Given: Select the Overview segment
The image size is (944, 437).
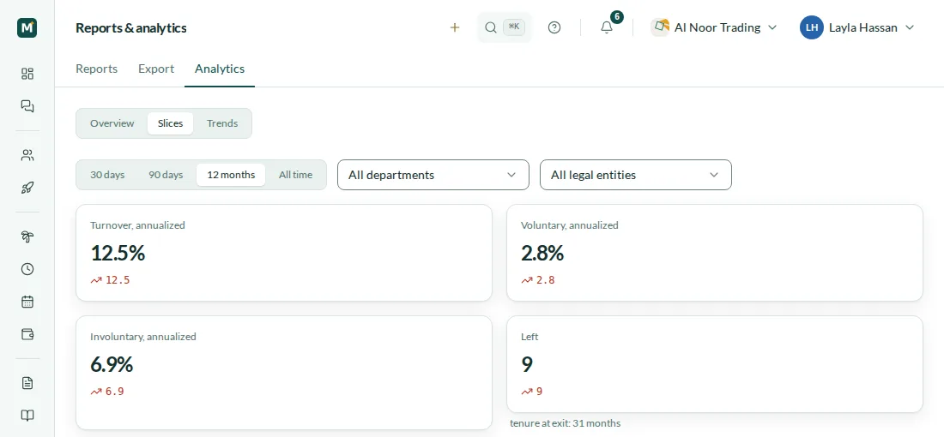Looking at the screenshot, I should 112,123.
